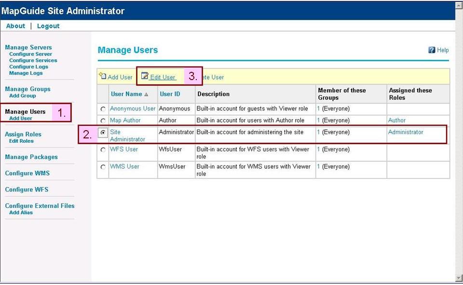Click the Author role link for Map Author
The height and width of the screenshot is (285, 463).
[396, 120]
